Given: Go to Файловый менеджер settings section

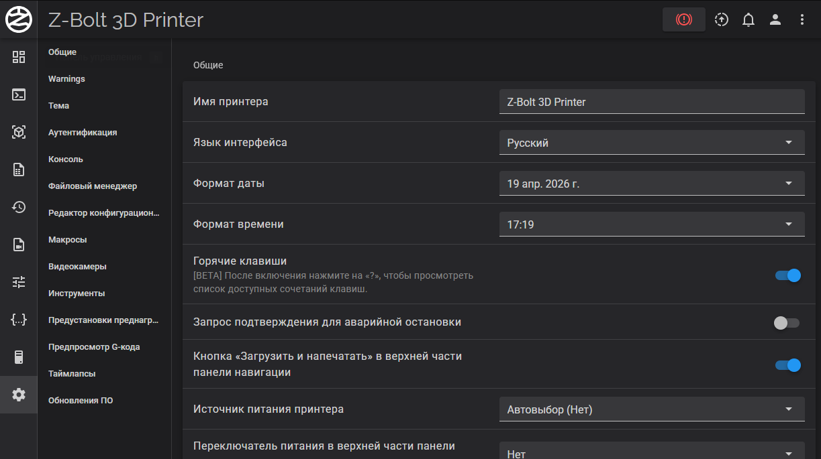Looking at the screenshot, I should pos(93,186).
